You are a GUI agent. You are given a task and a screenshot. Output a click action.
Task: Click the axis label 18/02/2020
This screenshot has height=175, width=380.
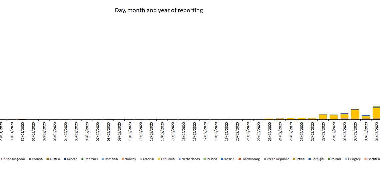pyautogui.click(x=216, y=132)
